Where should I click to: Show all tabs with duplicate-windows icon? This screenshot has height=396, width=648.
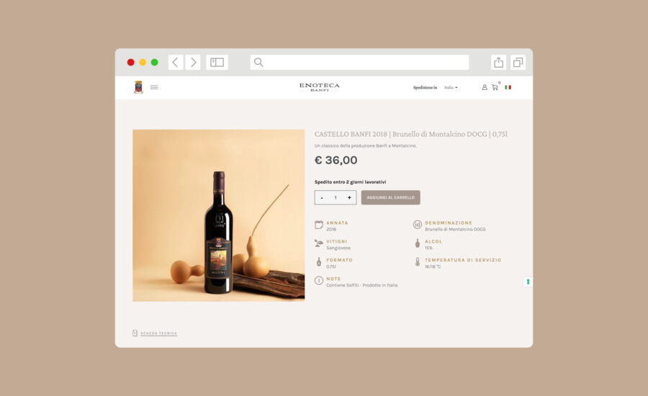click(x=518, y=63)
